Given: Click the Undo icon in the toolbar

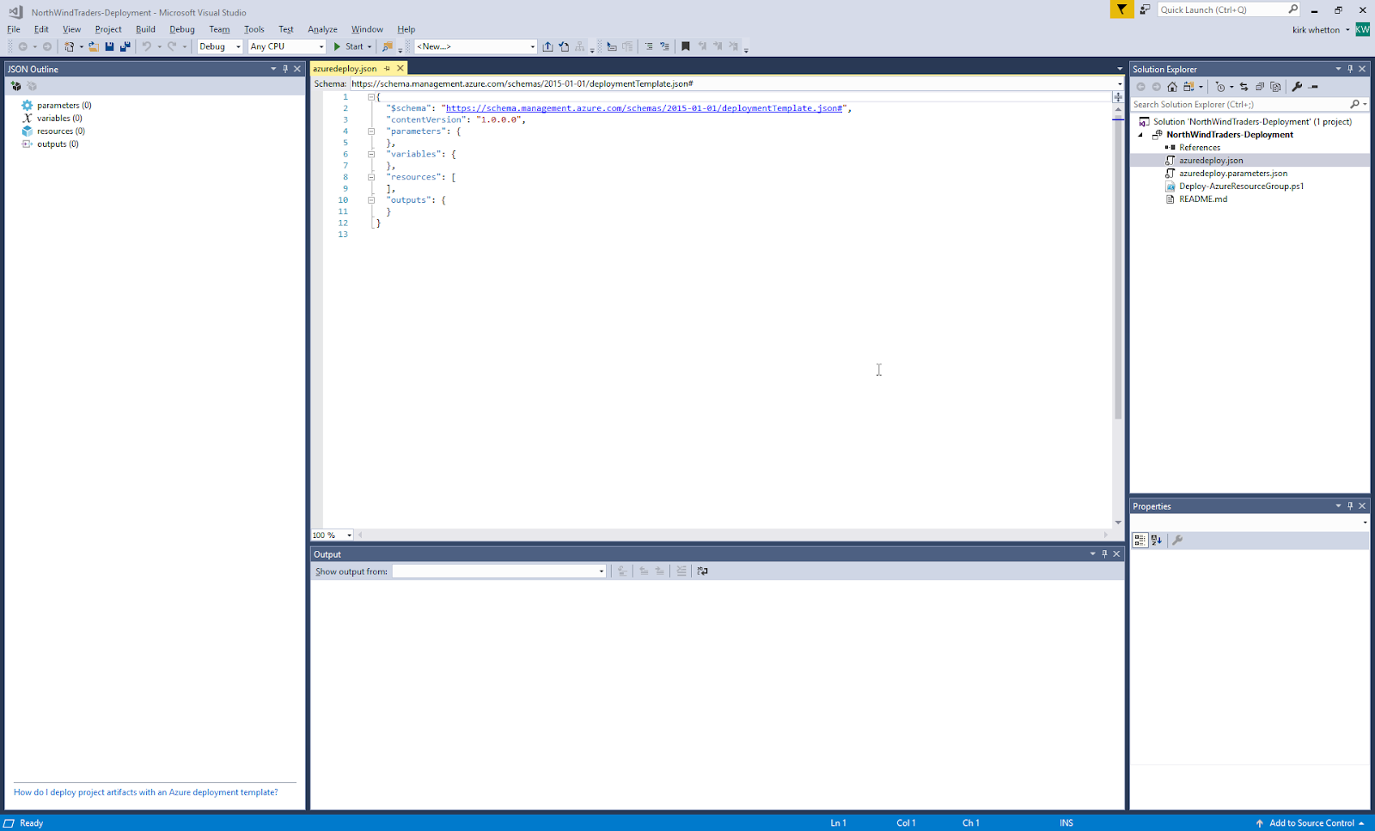Looking at the screenshot, I should (148, 46).
